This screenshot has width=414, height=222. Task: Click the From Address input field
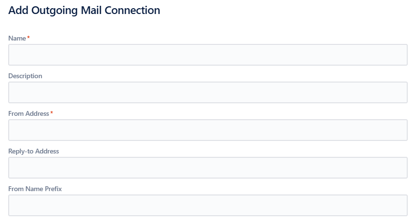[208, 130]
